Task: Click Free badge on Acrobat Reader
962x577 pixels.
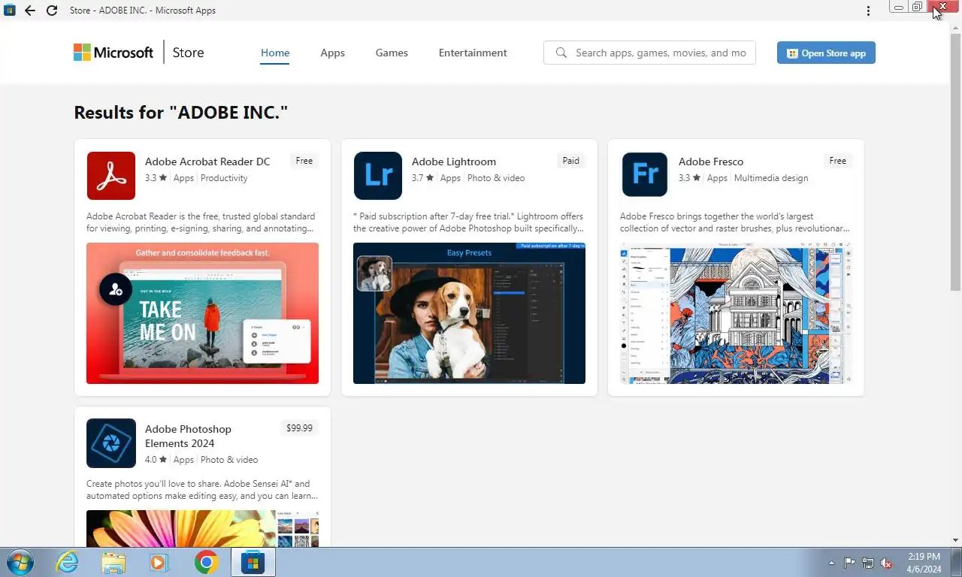Action: [304, 161]
